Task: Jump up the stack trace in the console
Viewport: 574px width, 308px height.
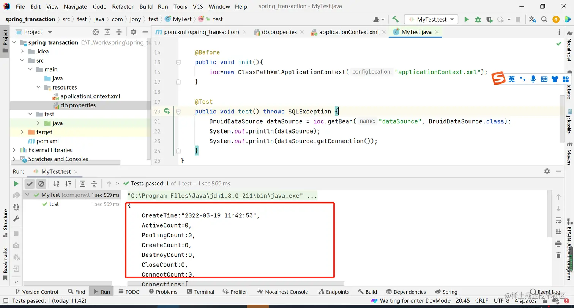Action: [x=558, y=197]
